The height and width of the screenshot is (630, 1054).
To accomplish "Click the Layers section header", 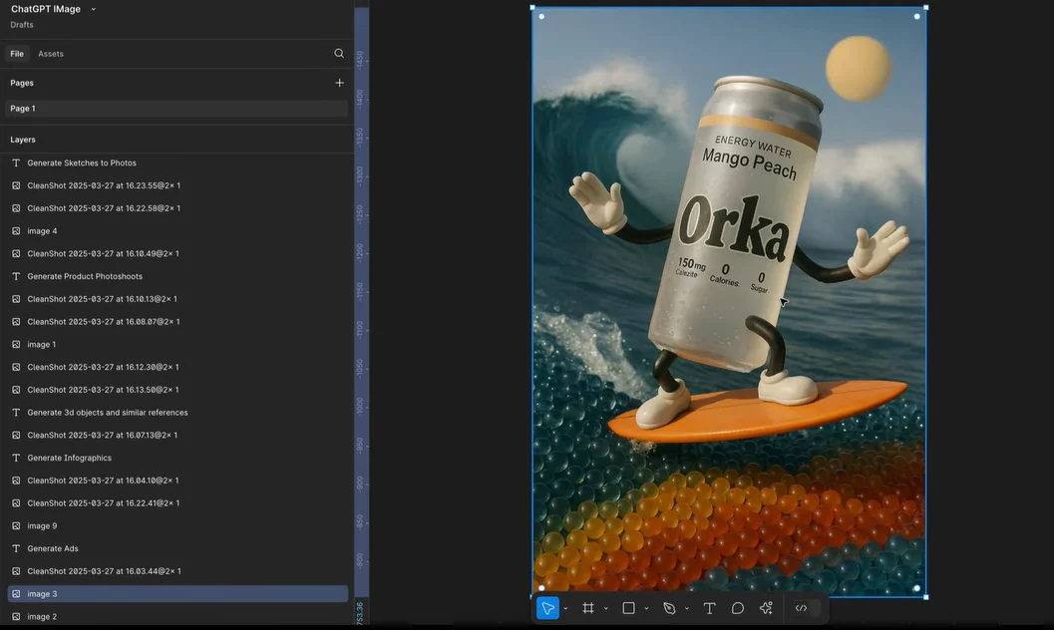I will point(23,140).
